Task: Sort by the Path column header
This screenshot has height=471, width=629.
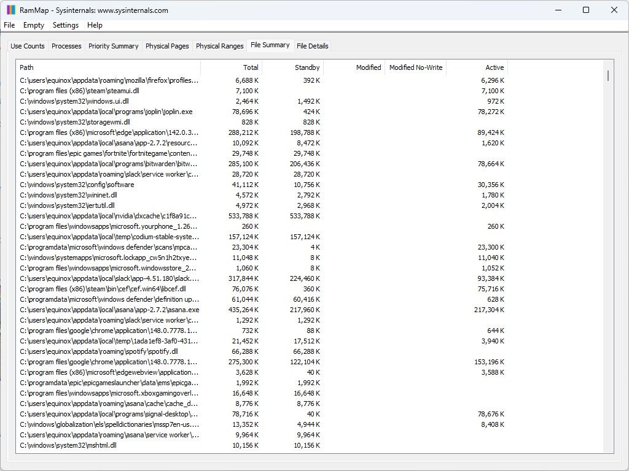Action: click(x=108, y=67)
